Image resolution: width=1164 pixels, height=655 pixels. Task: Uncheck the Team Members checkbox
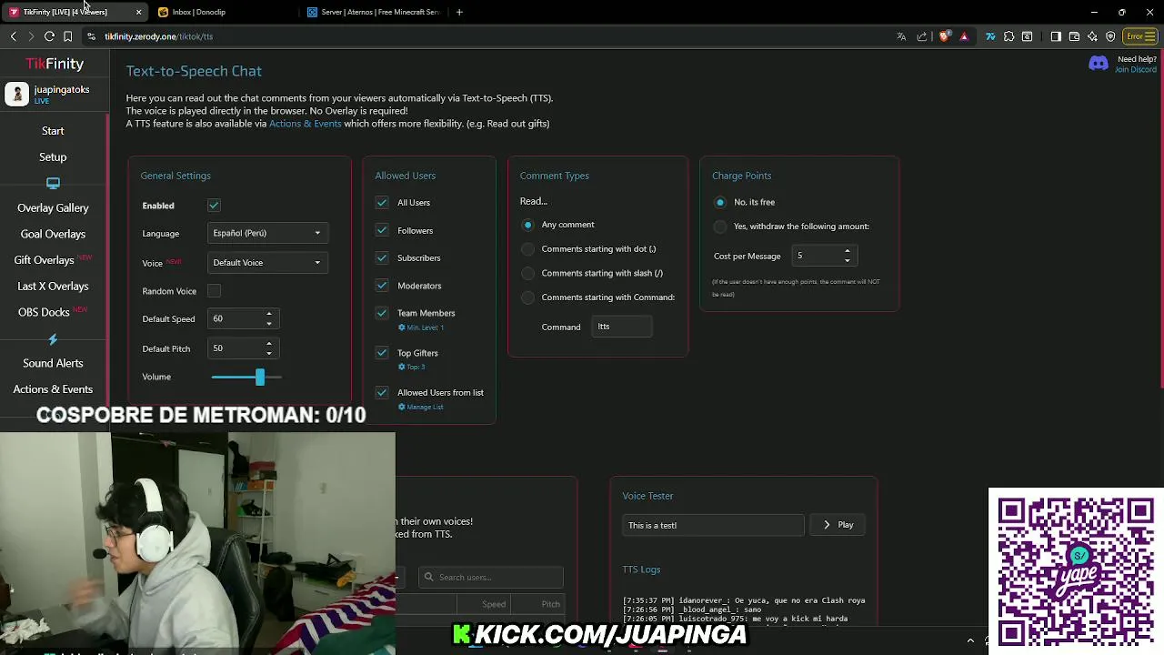(382, 313)
